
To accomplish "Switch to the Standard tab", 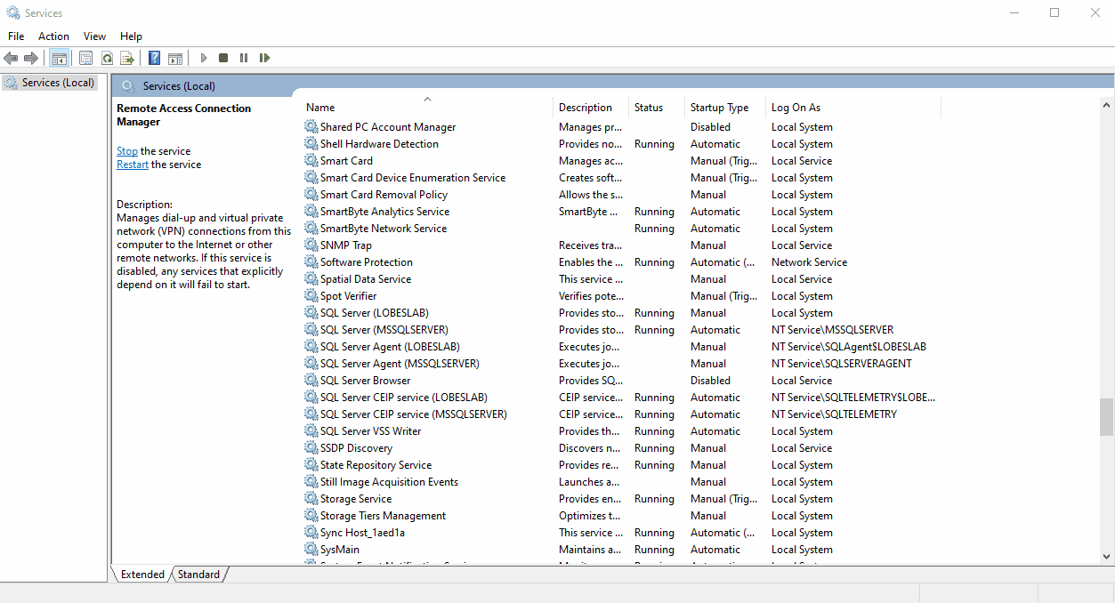I will pyautogui.click(x=198, y=575).
